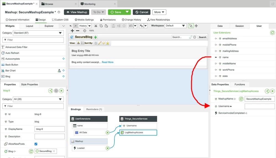Click share icon next to blog-9
The width and height of the screenshot is (276, 158).
click(x=51, y=91)
